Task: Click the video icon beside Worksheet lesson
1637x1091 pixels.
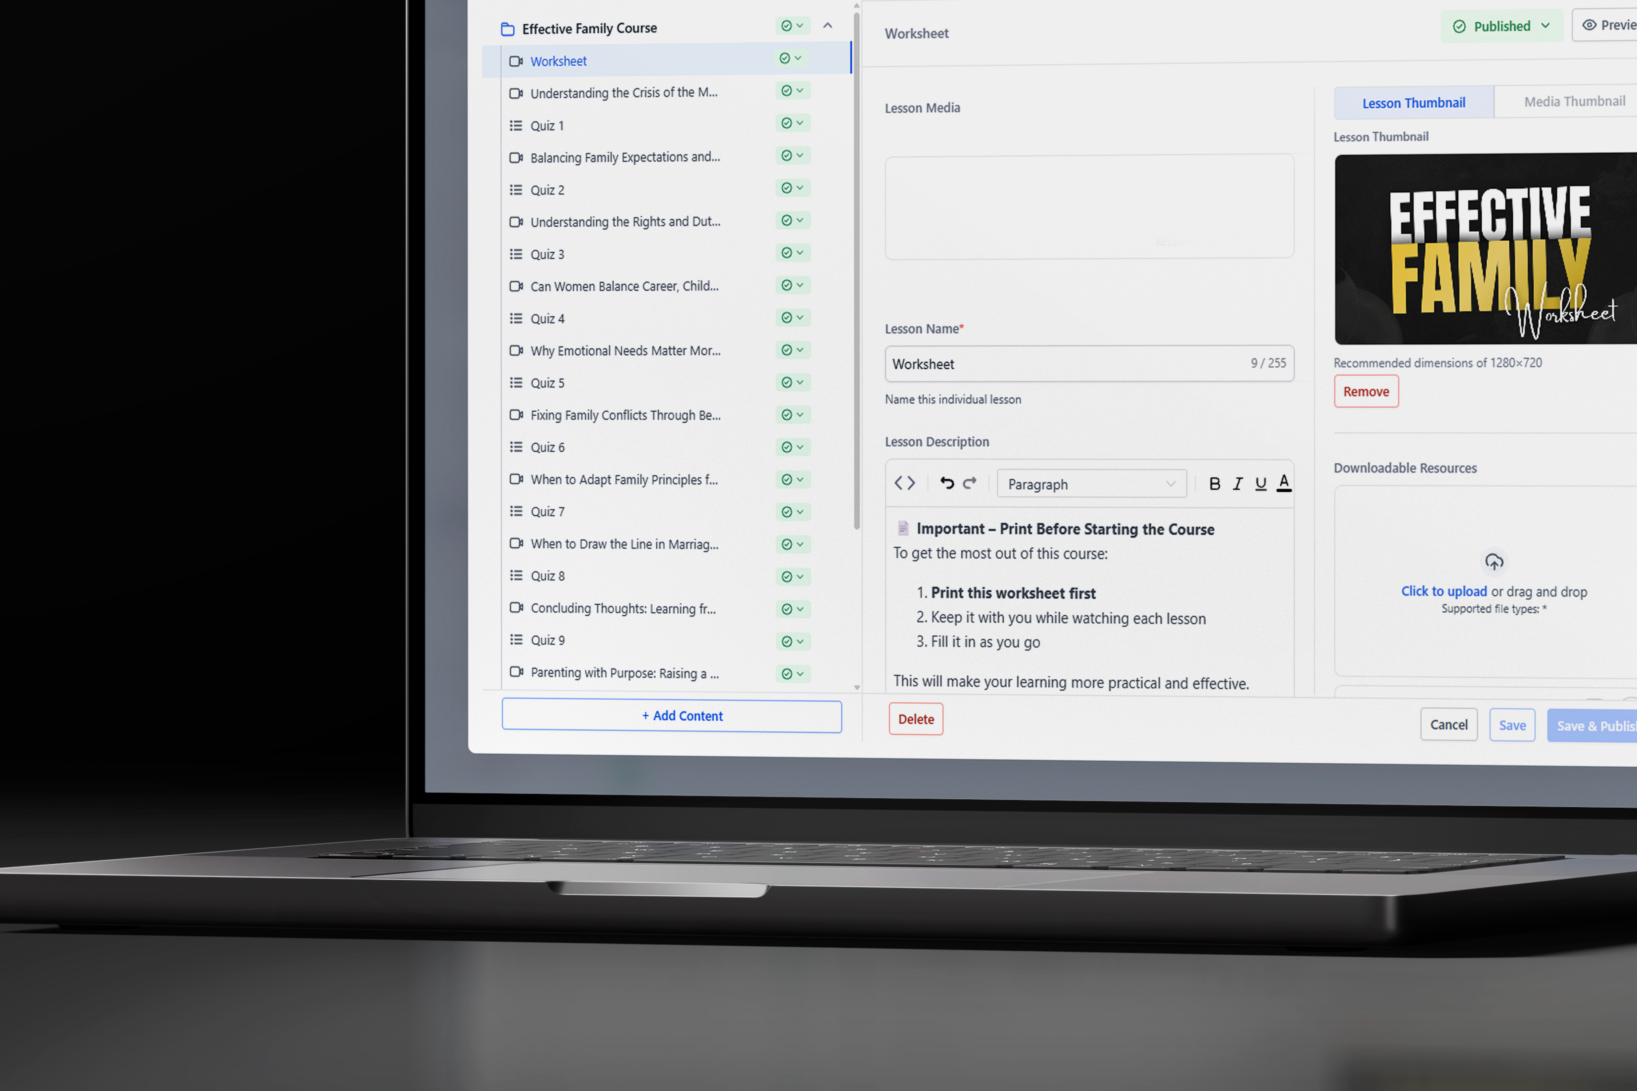Action: tap(516, 61)
